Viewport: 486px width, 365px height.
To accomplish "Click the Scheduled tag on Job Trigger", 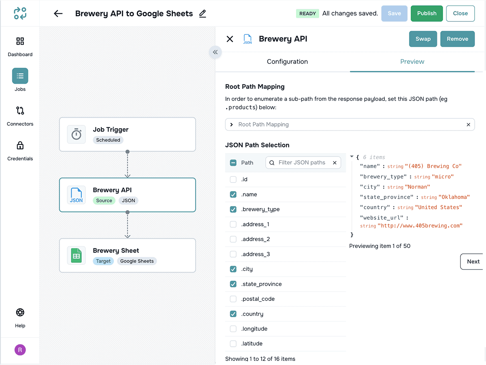I will (108, 140).
